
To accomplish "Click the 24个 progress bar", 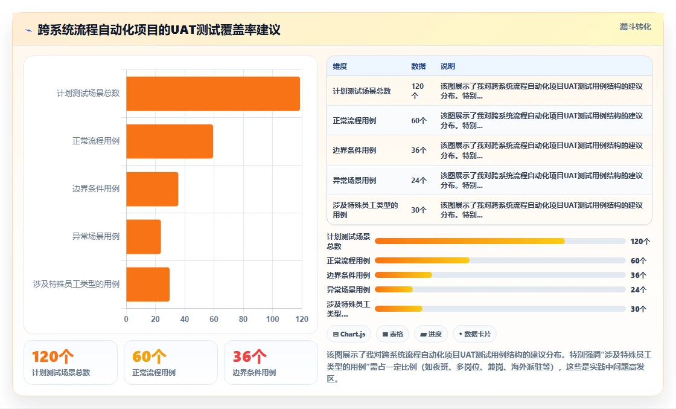I will [500, 289].
